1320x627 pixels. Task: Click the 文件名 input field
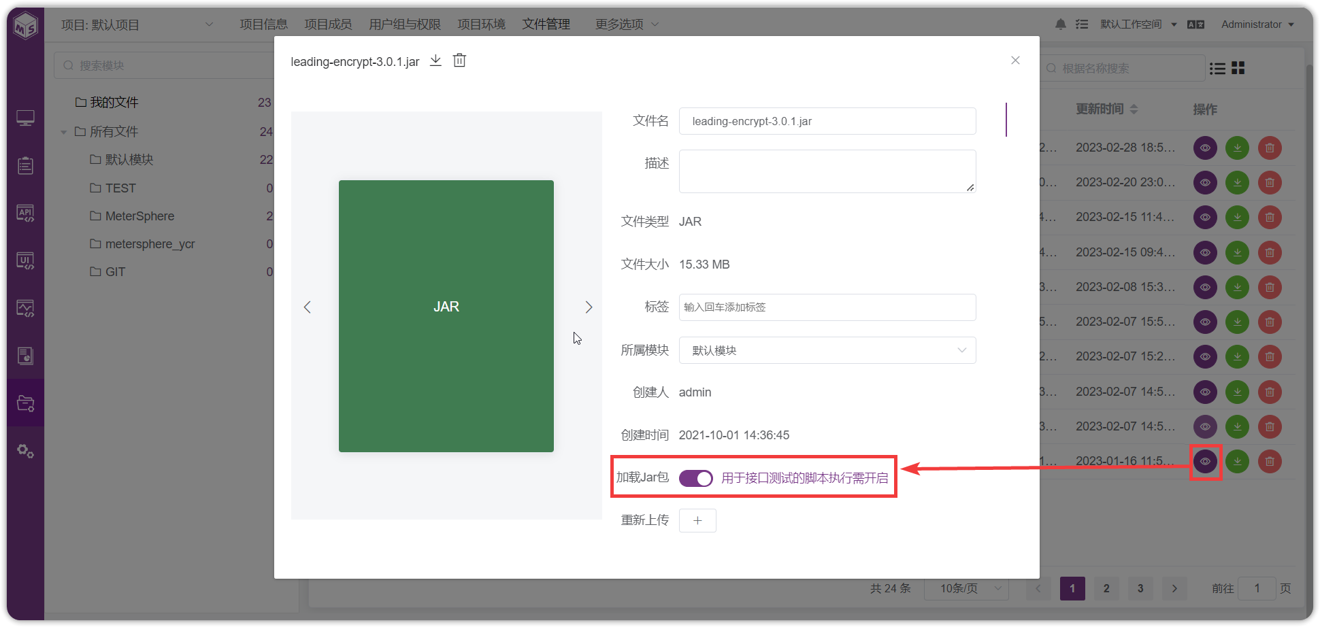point(827,121)
